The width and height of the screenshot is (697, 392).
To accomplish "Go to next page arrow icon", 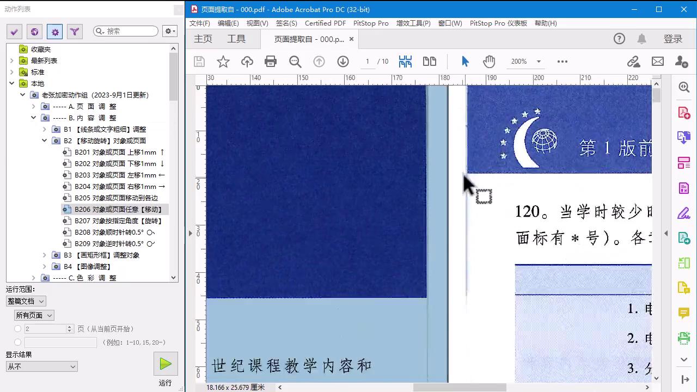I will point(343,62).
